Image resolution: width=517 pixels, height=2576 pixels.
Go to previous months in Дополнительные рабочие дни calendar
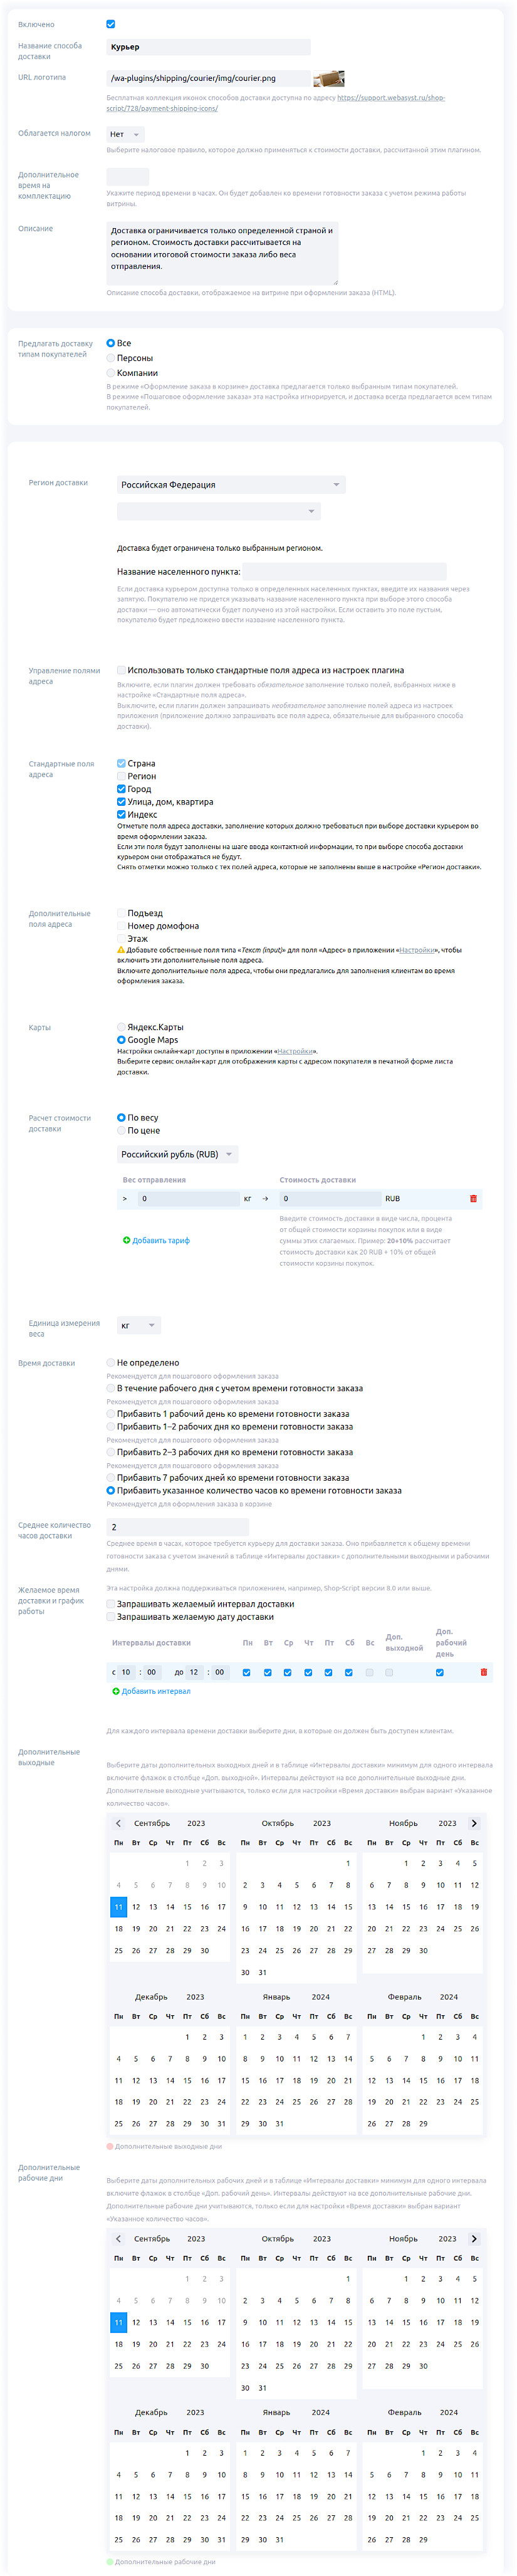(119, 2239)
